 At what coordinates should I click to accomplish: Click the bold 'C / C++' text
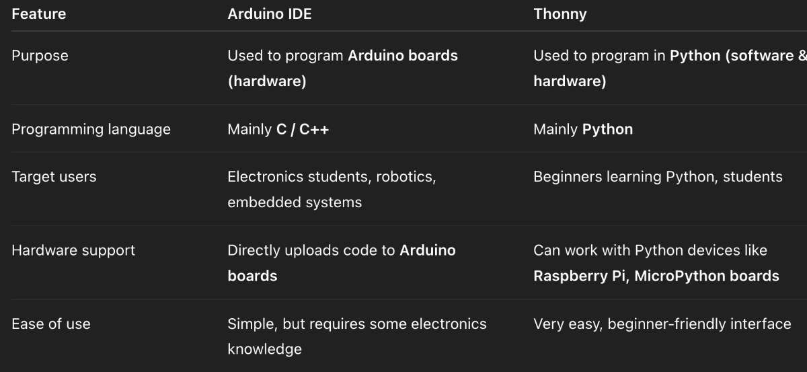point(303,129)
